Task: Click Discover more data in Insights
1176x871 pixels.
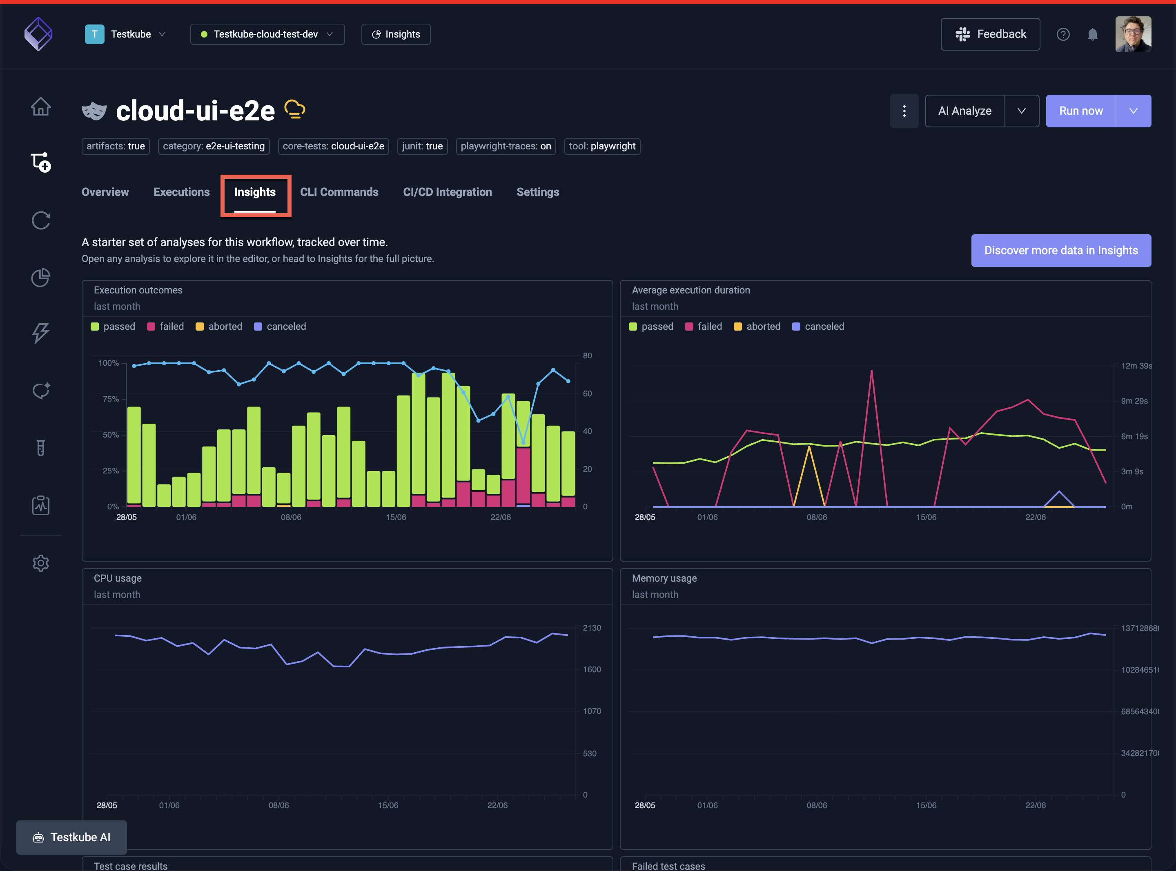Action: (x=1061, y=251)
